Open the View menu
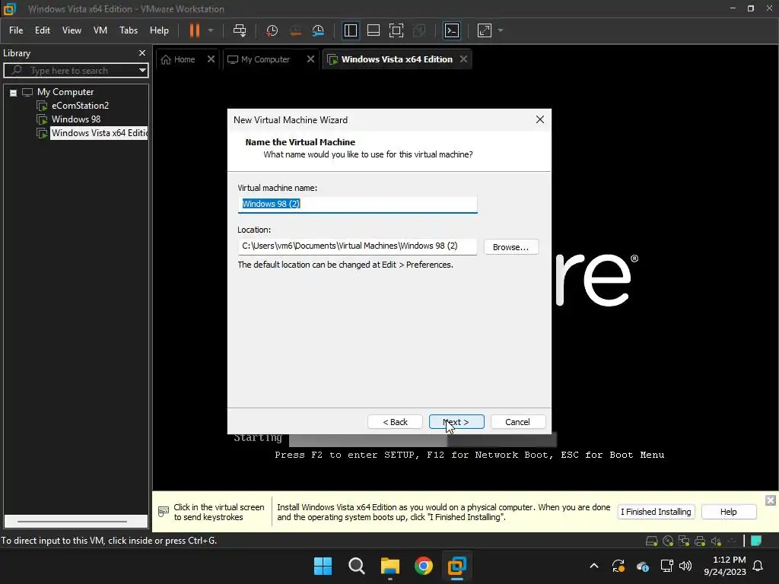779x584 pixels. [72, 30]
